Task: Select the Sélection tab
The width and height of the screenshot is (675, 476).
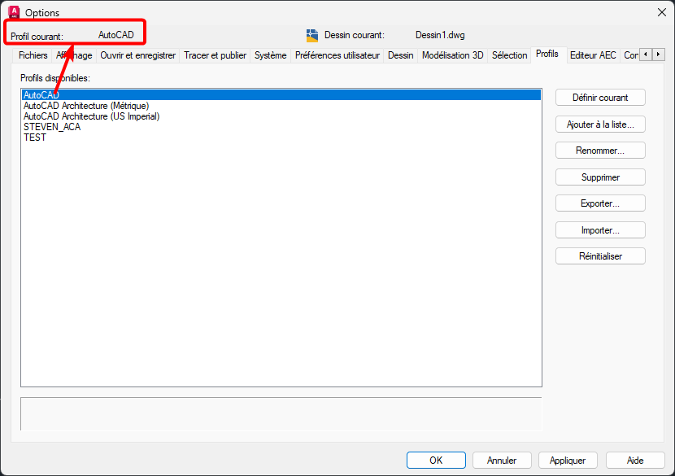Action: click(x=509, y=55)
